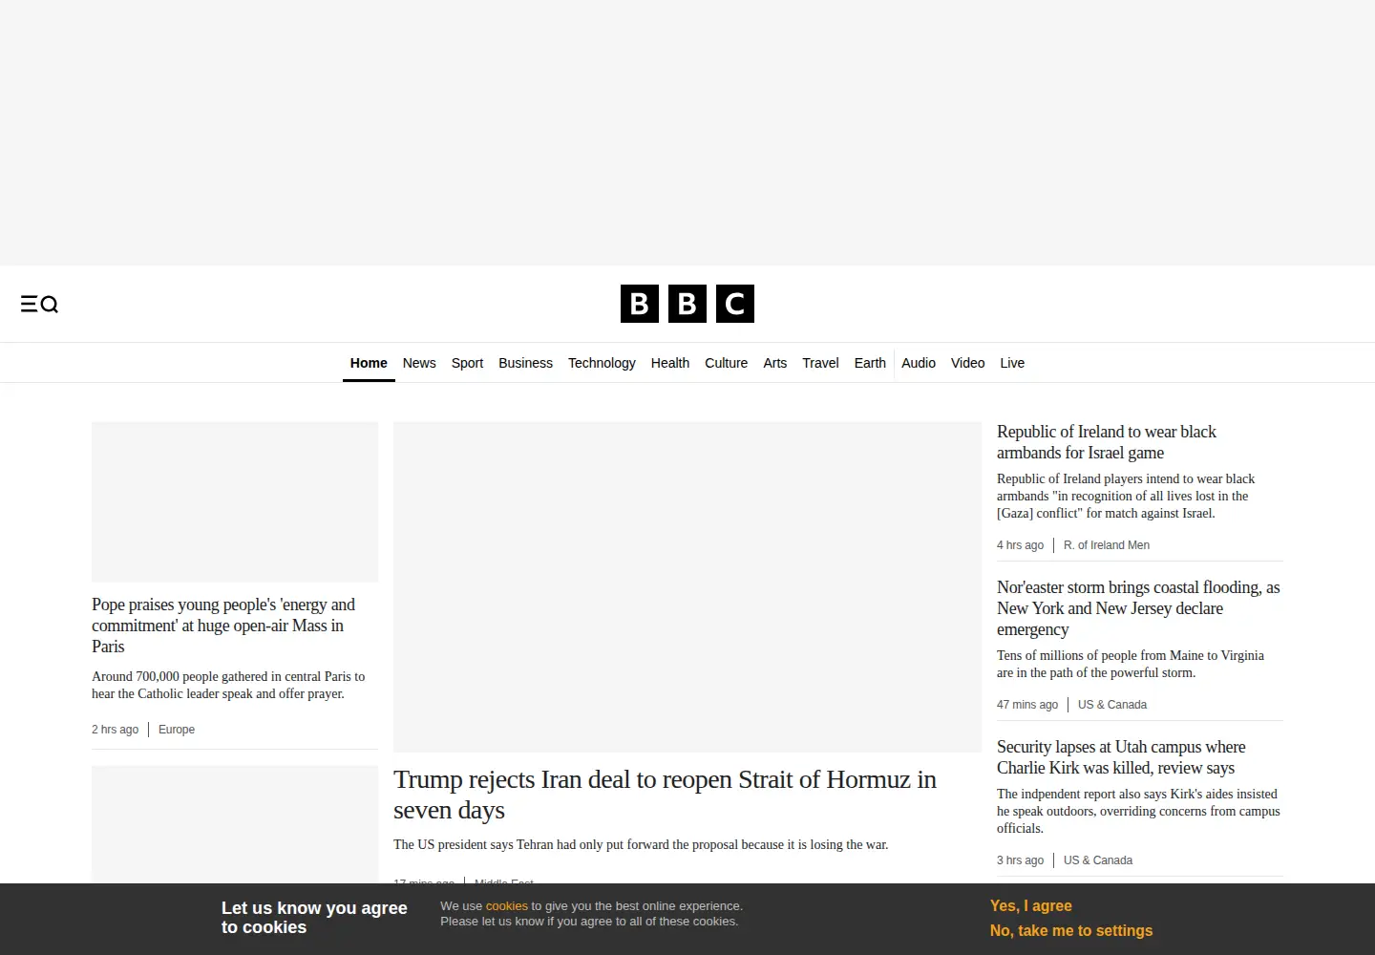Image resolution: width=1375 pixels, height=955 pixels.
Task: Select the Home tab
Action: [x=369, y=363]
